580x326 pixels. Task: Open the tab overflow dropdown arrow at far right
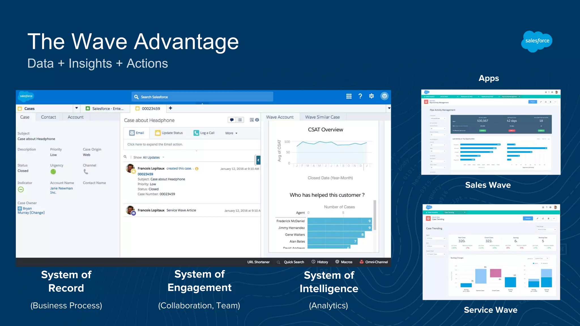pyautogui.click(x=389, y=108)
